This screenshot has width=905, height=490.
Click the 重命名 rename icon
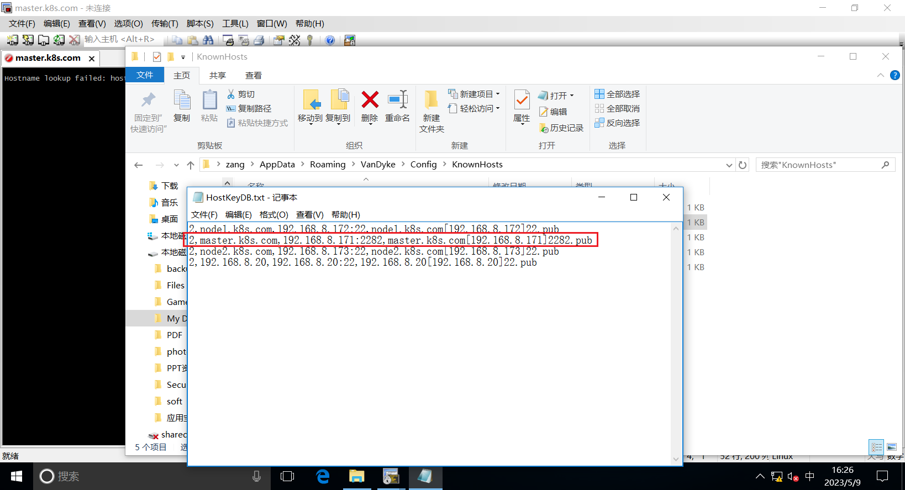pyautogui.click(x=398, y=106)
